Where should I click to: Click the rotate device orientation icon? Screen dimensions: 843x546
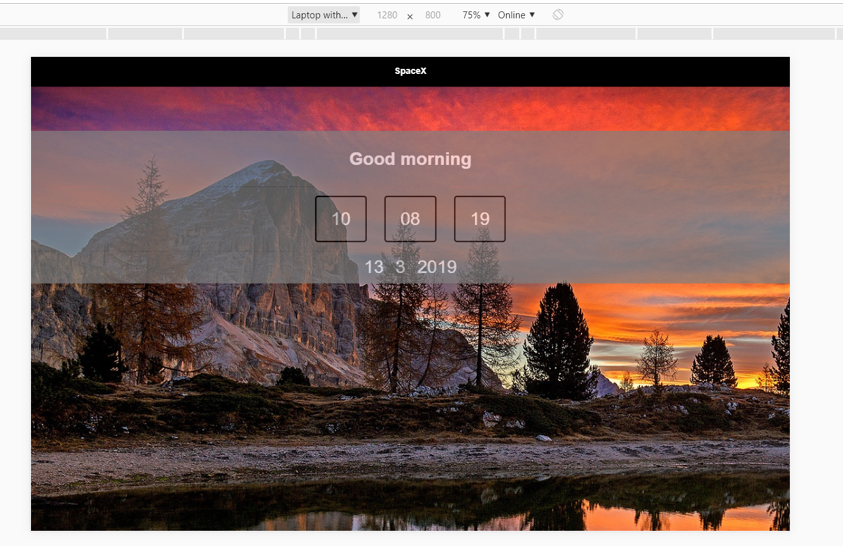(x=558, y=15)
